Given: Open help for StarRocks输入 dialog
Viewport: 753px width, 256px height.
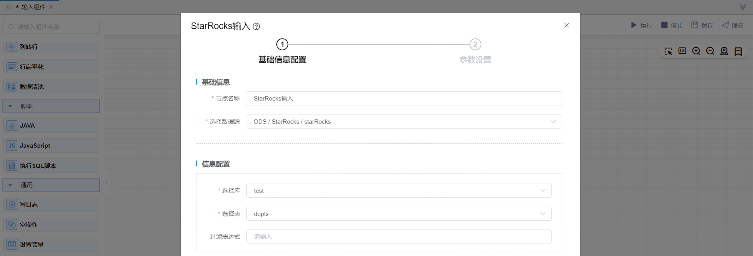Looking at the screenshot, I should tap(256, 27).
